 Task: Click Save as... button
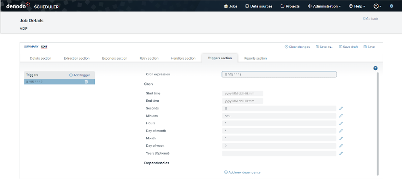coord(324,47)
